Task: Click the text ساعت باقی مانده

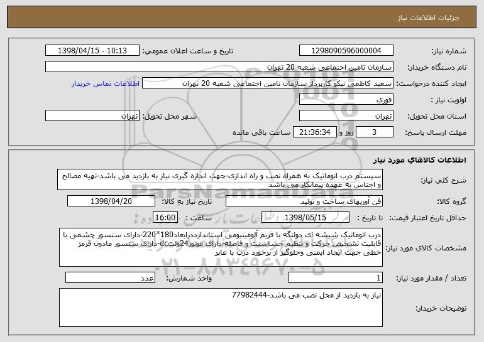Action: coord(261,132)
